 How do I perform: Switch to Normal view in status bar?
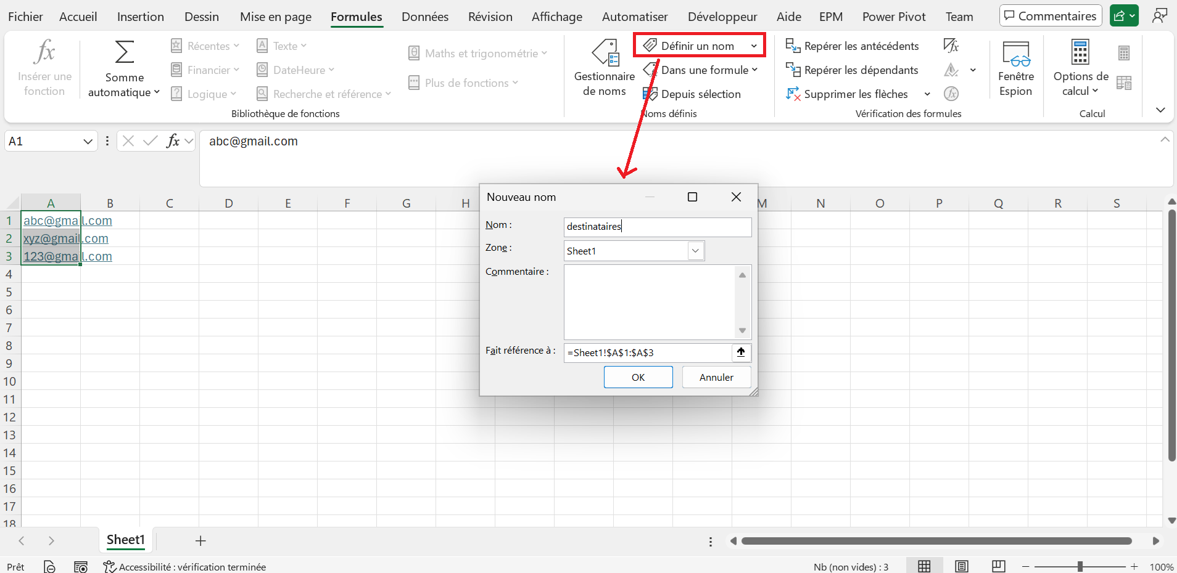click(x=924, y=566)
